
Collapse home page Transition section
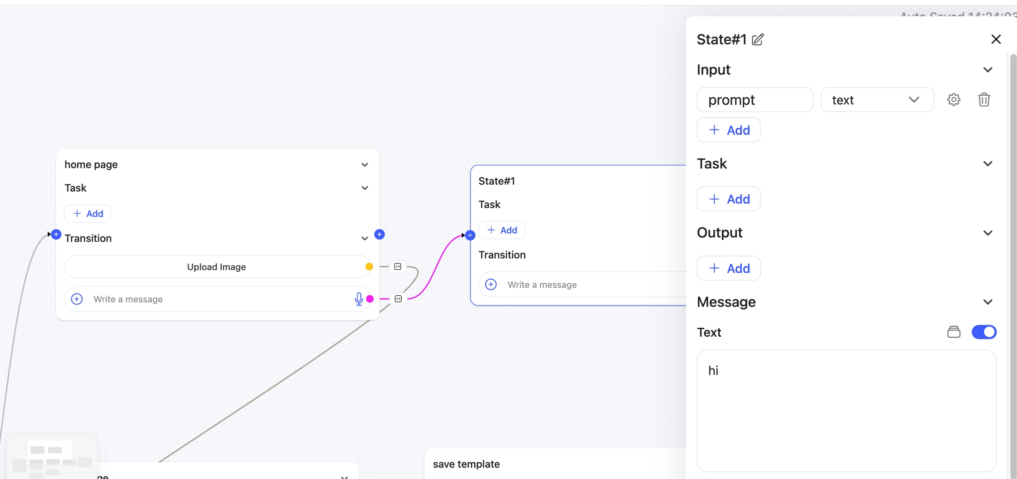pyautogui.click(x=365, y=238)
